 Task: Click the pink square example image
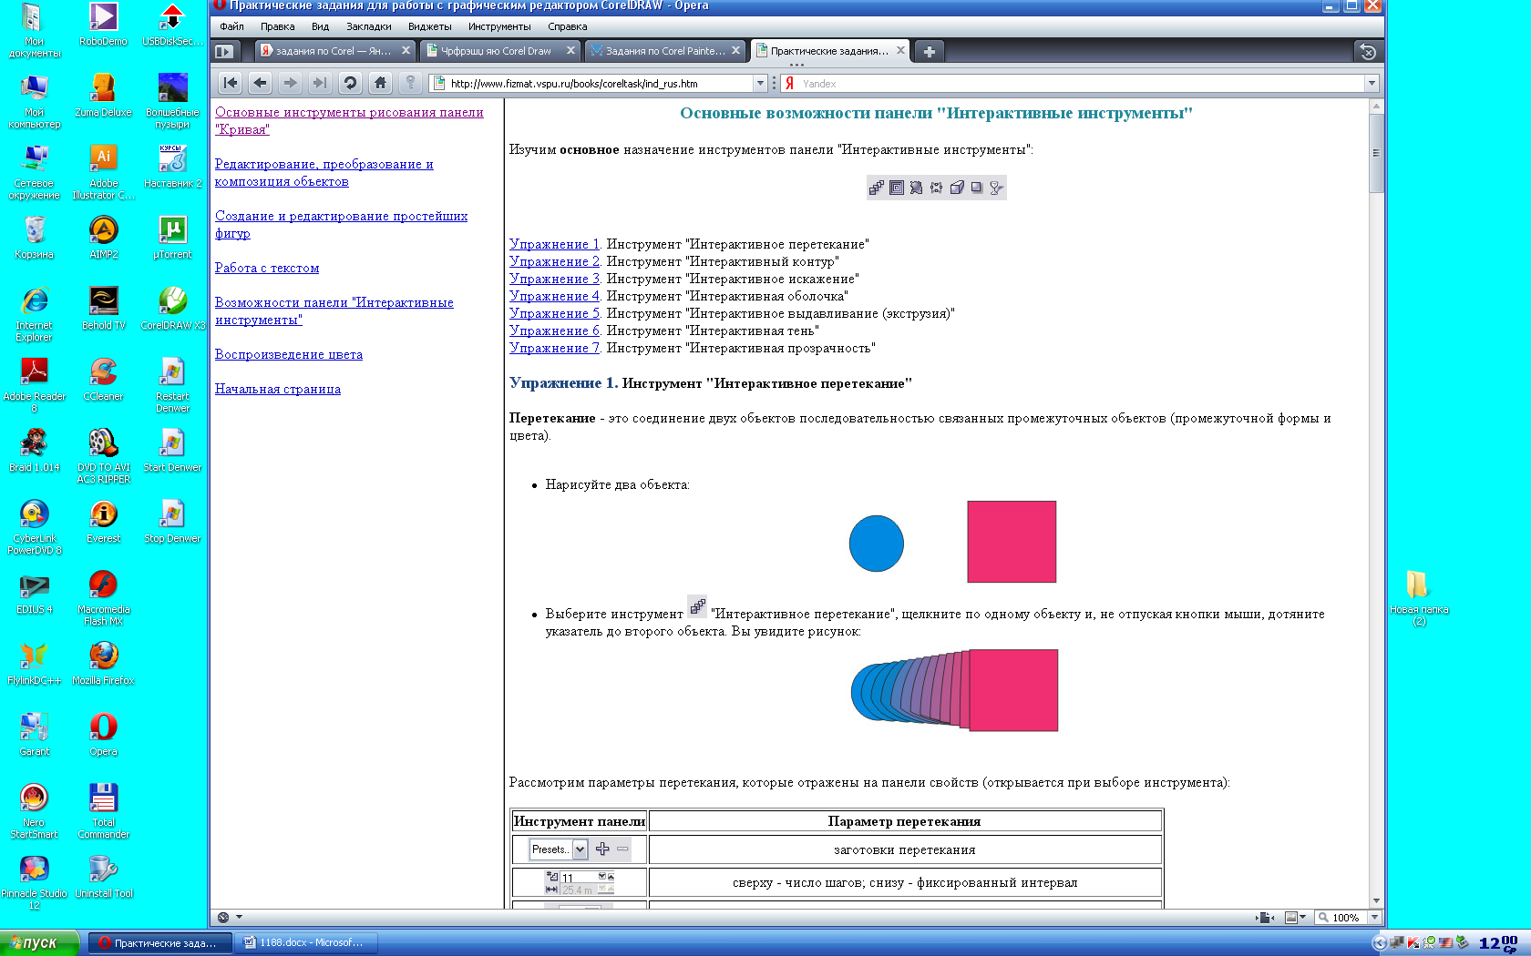[1012, 542]
